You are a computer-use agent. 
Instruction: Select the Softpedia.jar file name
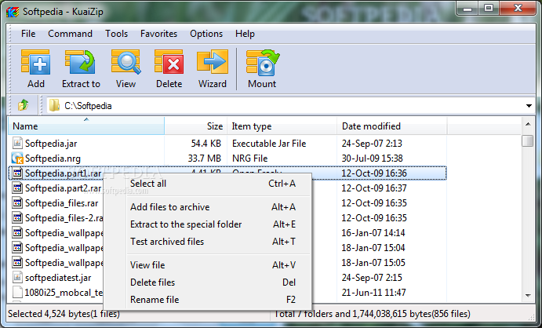pyautogui.click(x=51, y=143)
